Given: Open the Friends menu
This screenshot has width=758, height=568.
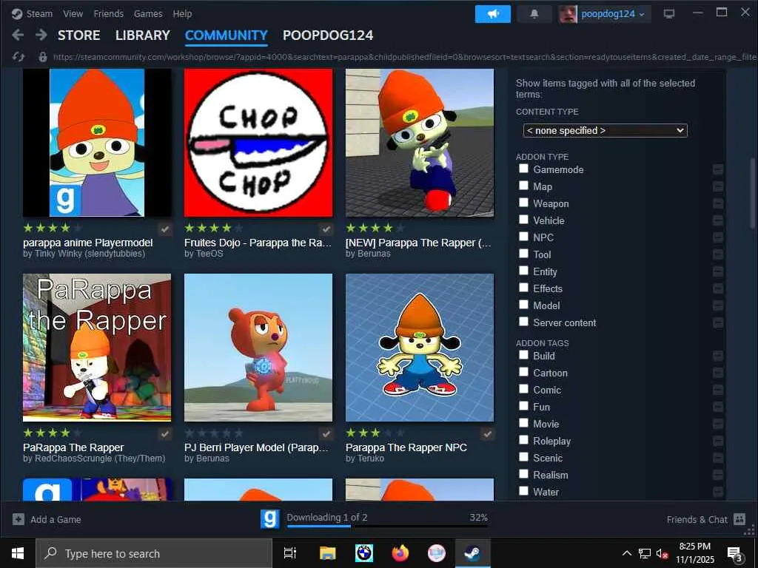Looking at the screenshot, I should pos(108,13).
